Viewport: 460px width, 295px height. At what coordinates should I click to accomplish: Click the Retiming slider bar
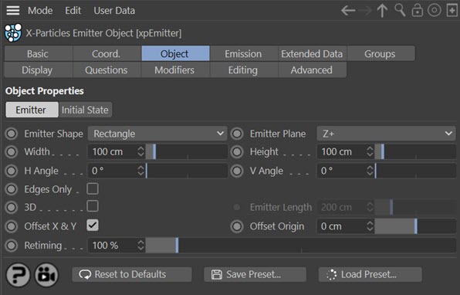coord(301,246)
